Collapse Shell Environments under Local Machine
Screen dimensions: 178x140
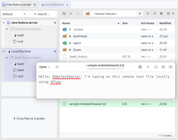[x=7, y=58]
